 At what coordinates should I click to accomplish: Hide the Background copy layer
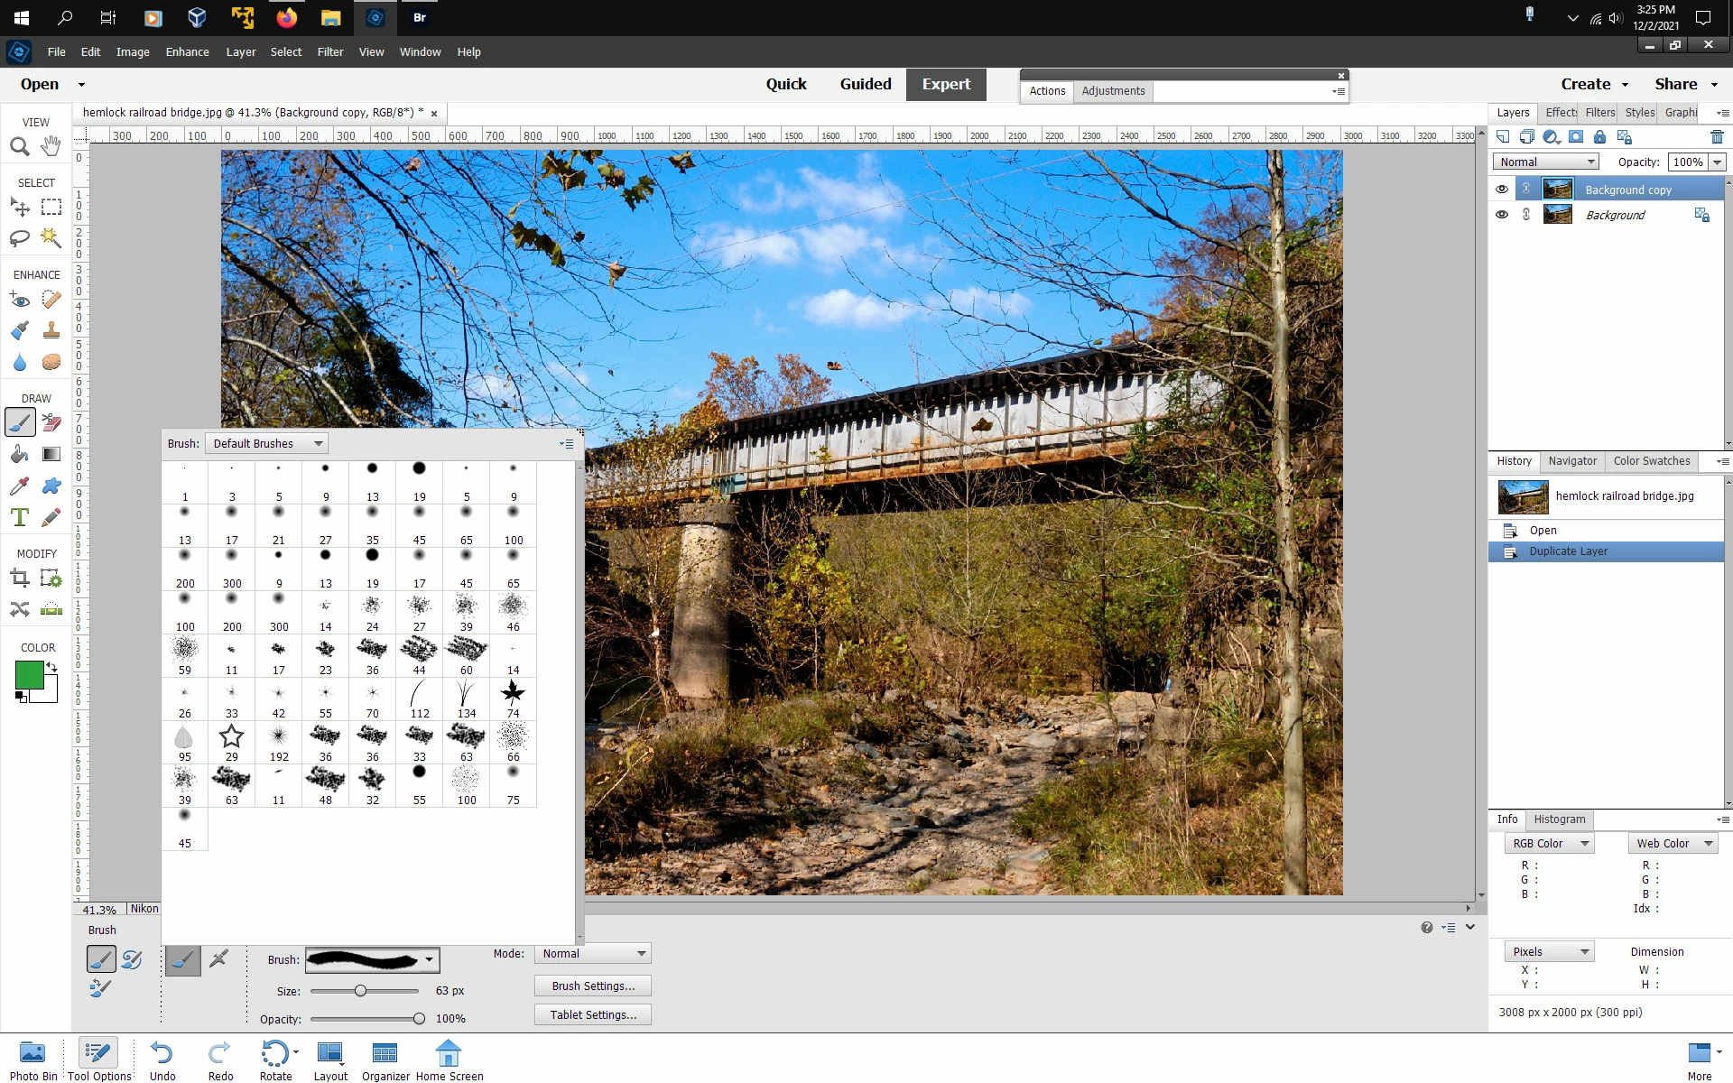click(x=1502, y=190)
